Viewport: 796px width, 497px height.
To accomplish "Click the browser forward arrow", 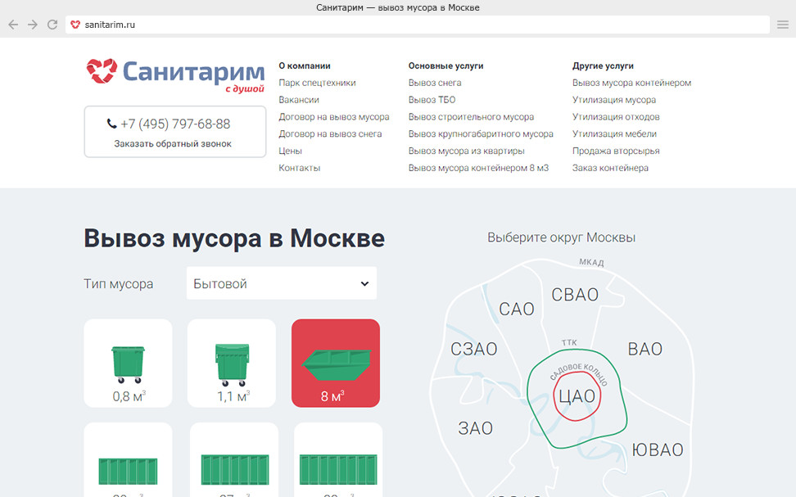I will [x=32, y=25].
